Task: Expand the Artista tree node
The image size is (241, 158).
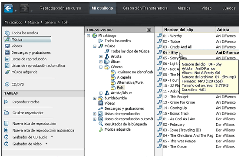Action: (101, 56)
